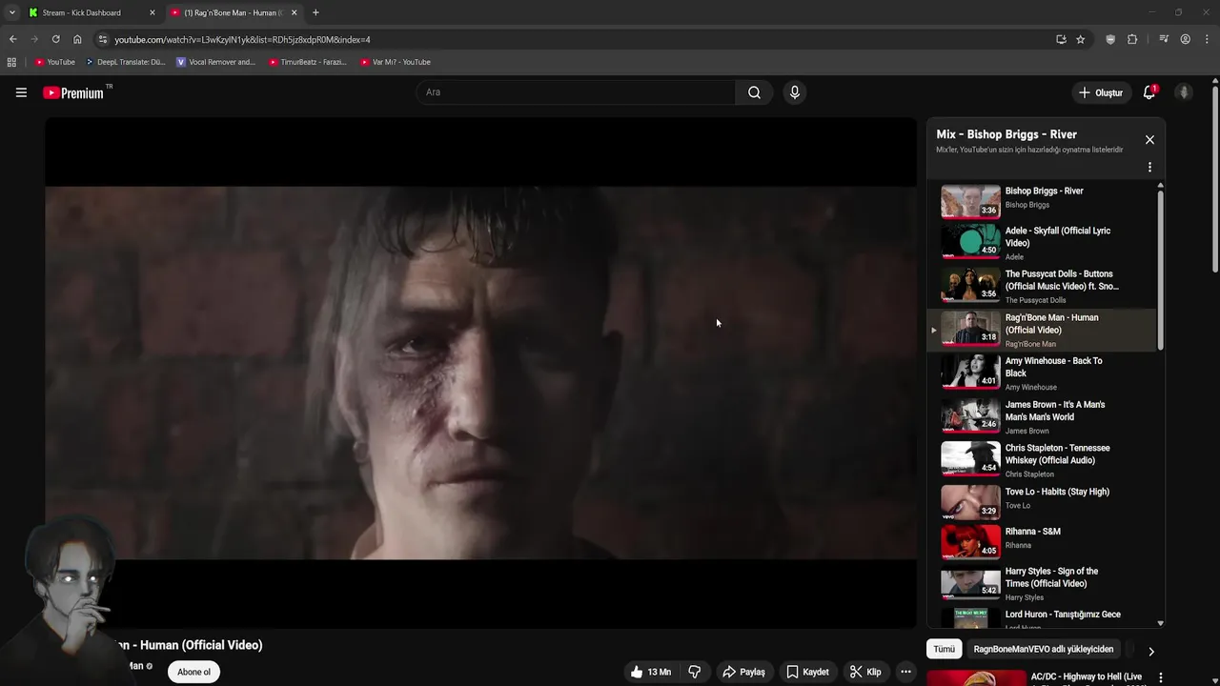Select the Tümü filter chip
Screen dimensions: 1220x686
[944, 649]
